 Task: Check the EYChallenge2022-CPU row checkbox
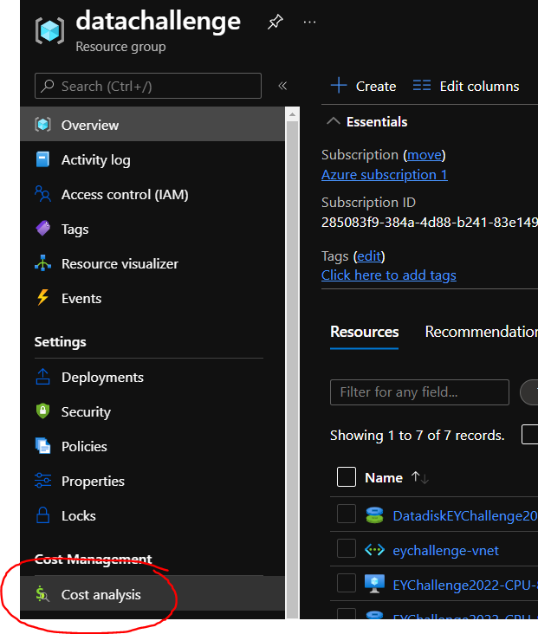point(347,583)
